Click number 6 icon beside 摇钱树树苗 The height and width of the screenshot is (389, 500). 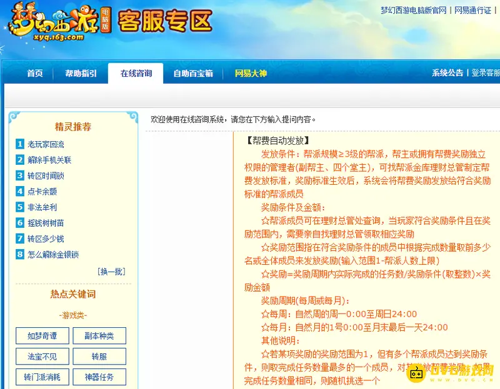click(x=20, y=223)
